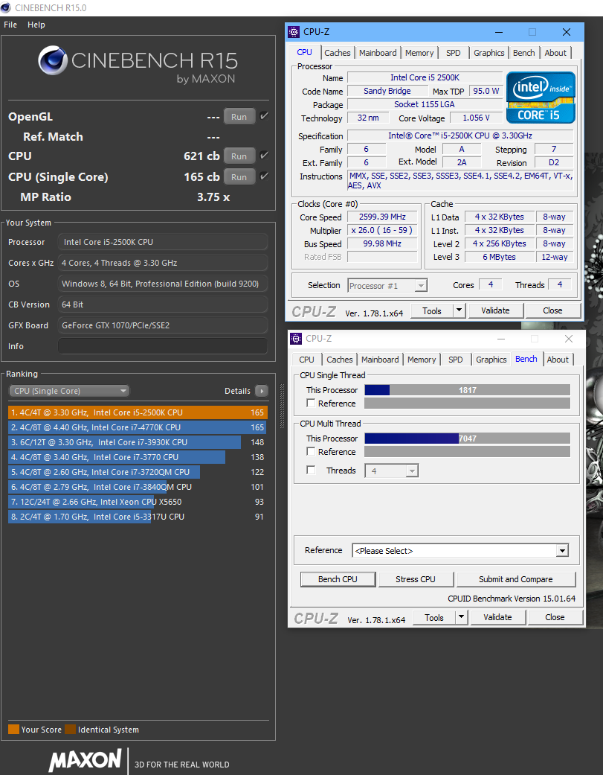The height and width of the screenshot is (775, 603).
Task: Click Validate in lower CPU-Z window
Action: (497, 617)
